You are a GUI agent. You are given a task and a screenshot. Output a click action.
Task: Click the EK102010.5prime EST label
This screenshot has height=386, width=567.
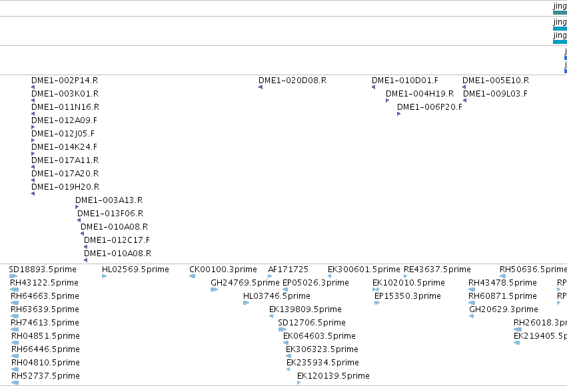[x=408, y=283]
